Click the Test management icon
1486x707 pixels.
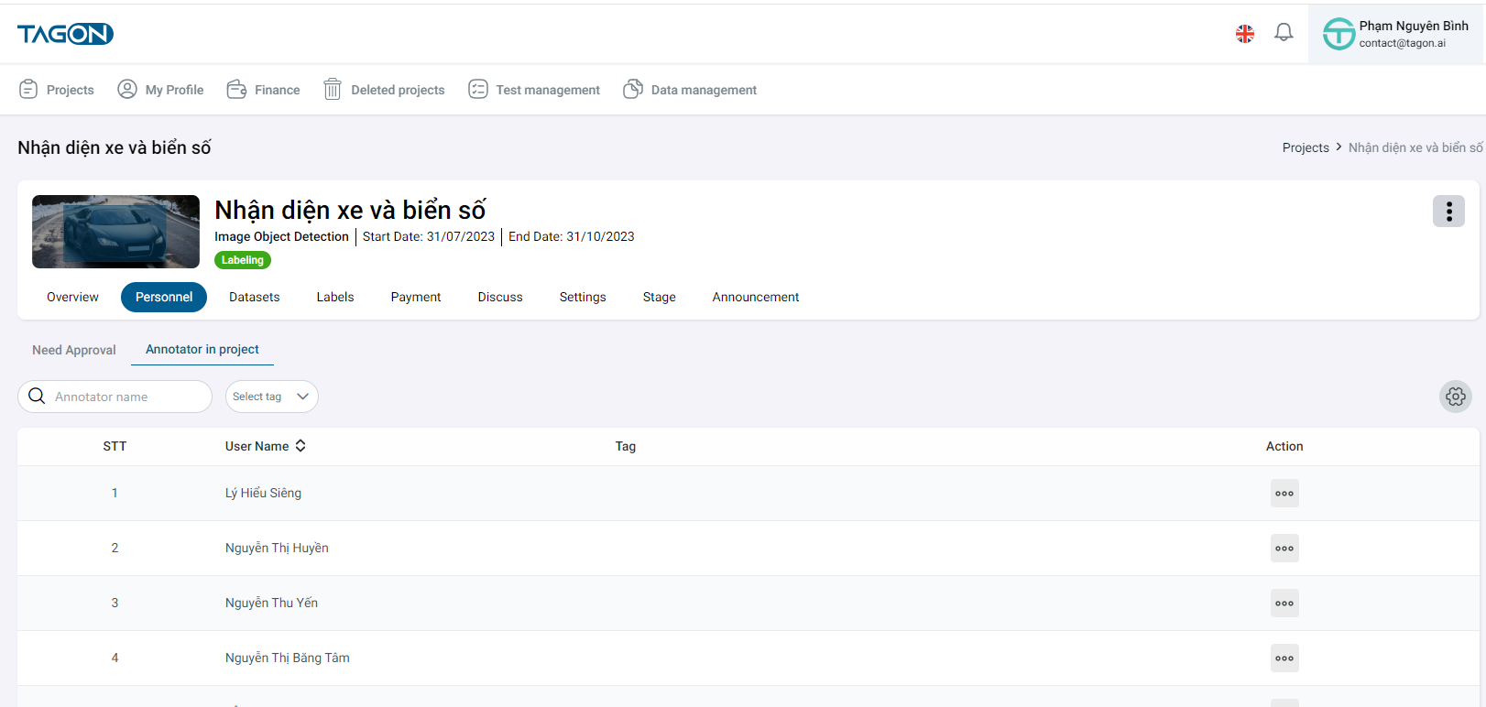478,89
